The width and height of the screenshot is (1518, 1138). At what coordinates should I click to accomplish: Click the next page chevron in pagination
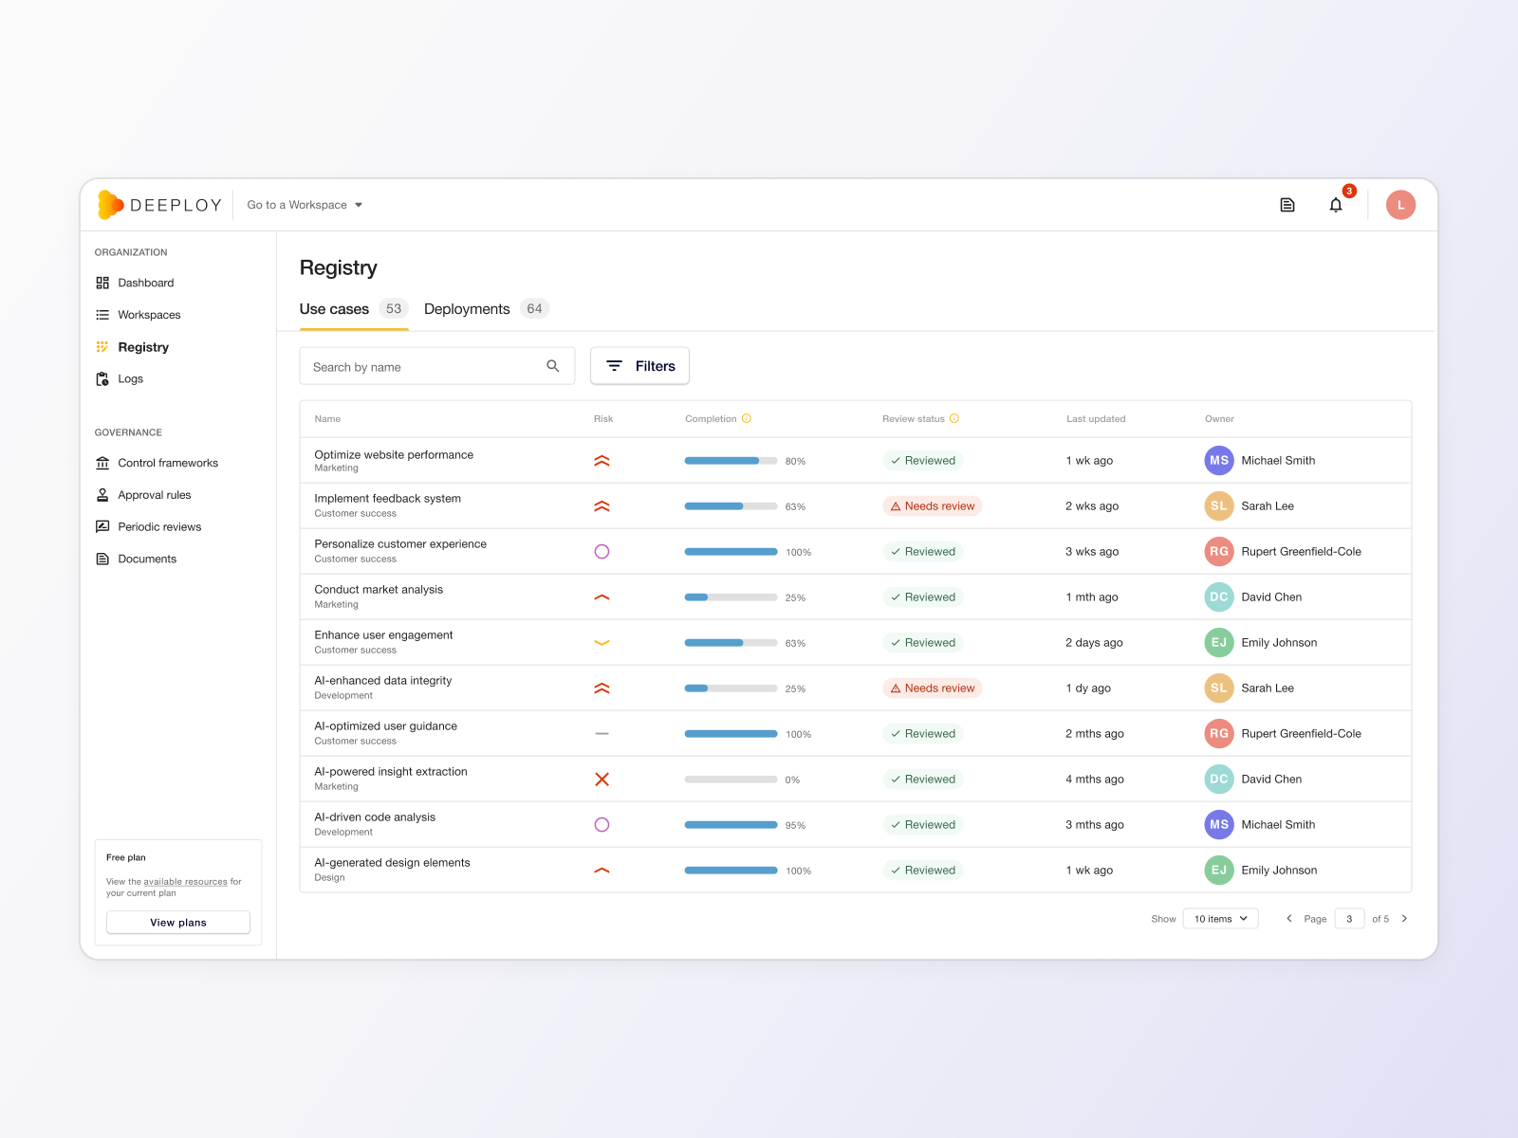[x=1403, y=918]
